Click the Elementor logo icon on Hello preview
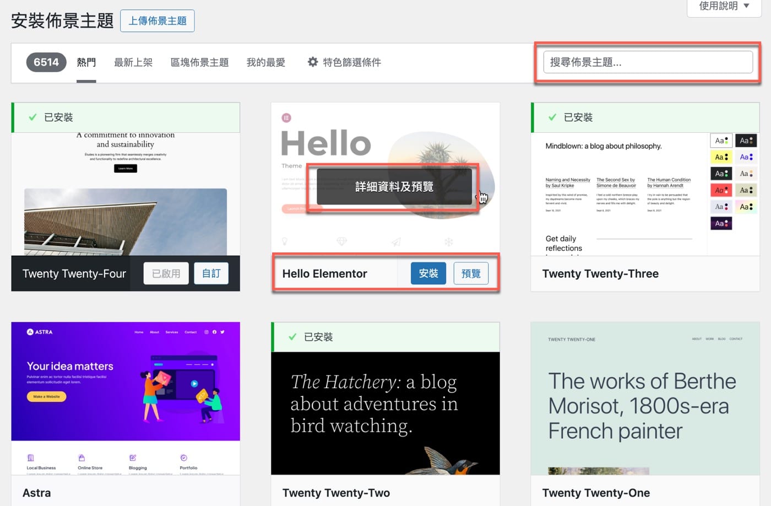771x506 pixels. tap(286, 118)
